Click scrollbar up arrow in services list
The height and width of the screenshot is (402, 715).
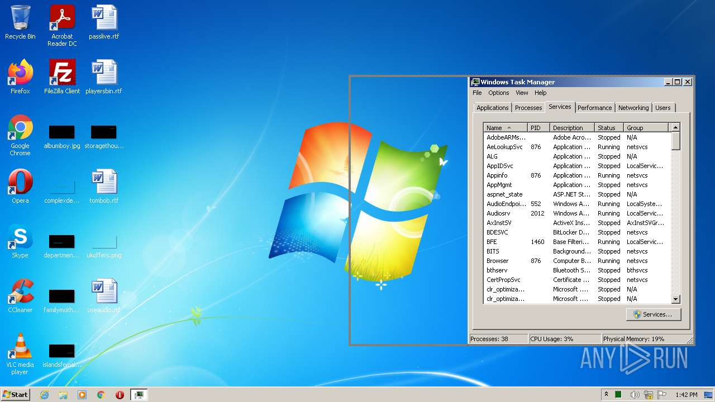[675, 127]
